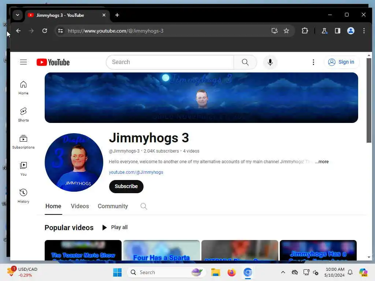Click the page vertical scrollbar thumb
Viewport: 375px width, 281px height.
(369, 100)
